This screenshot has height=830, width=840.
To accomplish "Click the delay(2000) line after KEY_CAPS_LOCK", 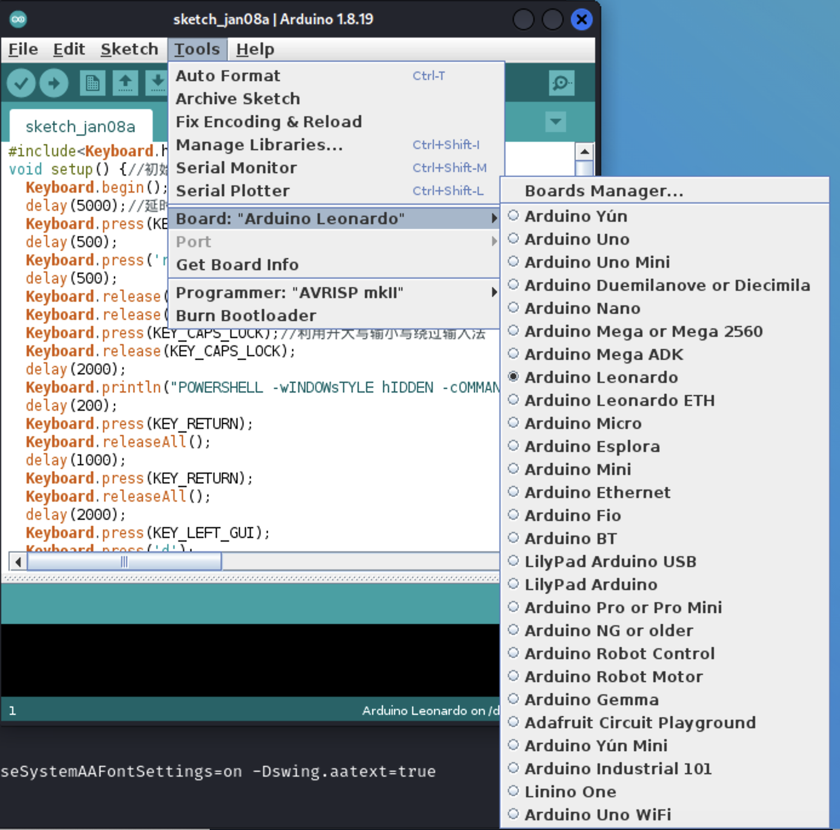I will tap(76, 369).
